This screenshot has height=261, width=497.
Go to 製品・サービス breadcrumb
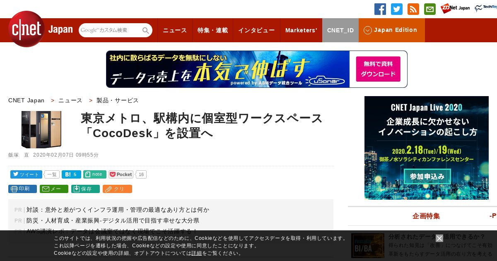118,100
